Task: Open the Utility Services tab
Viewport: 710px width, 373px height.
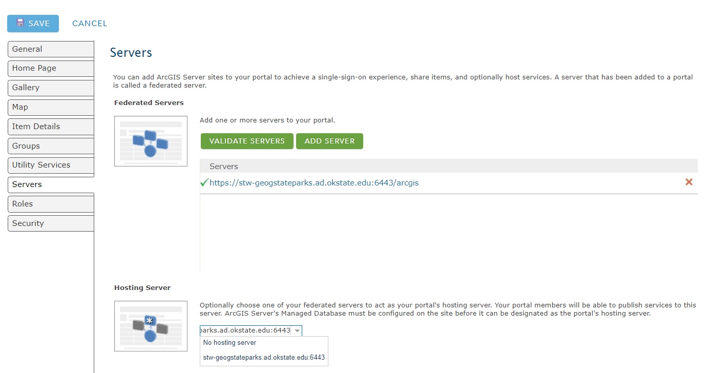Action: point(51,165)
